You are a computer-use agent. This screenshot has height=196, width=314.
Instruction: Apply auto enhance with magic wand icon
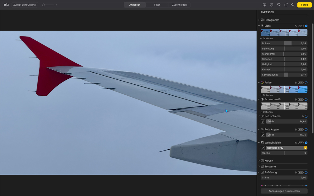[293, 5]
